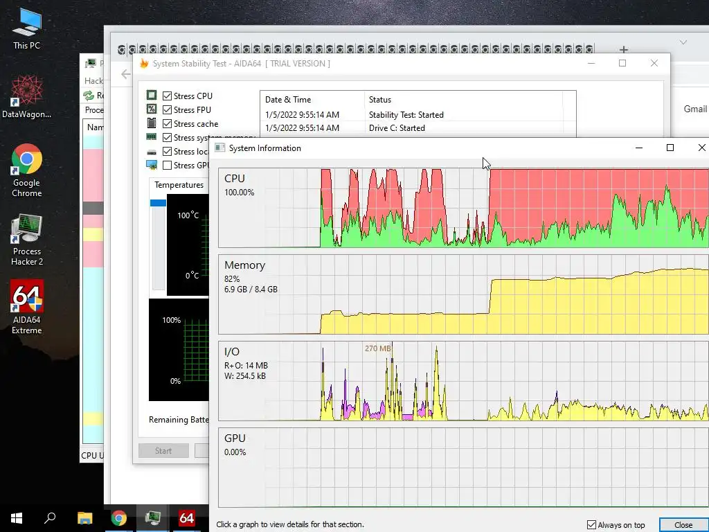Click the Stress system memory RAM icon
The image size is (709, 532).
click(152, 136)
